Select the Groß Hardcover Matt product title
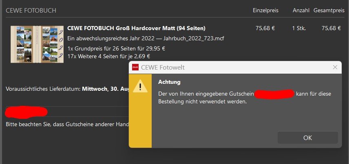 [x=136, y=28]
